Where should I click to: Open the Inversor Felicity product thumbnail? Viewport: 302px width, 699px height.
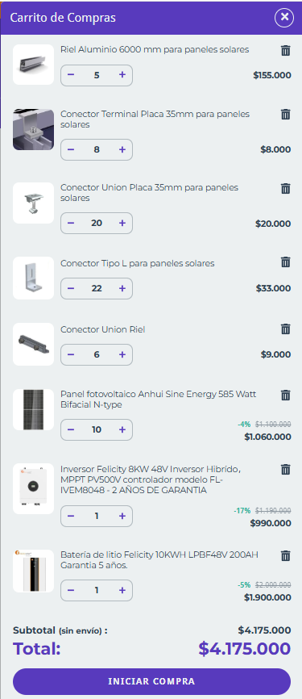click(x=33, y=489)
